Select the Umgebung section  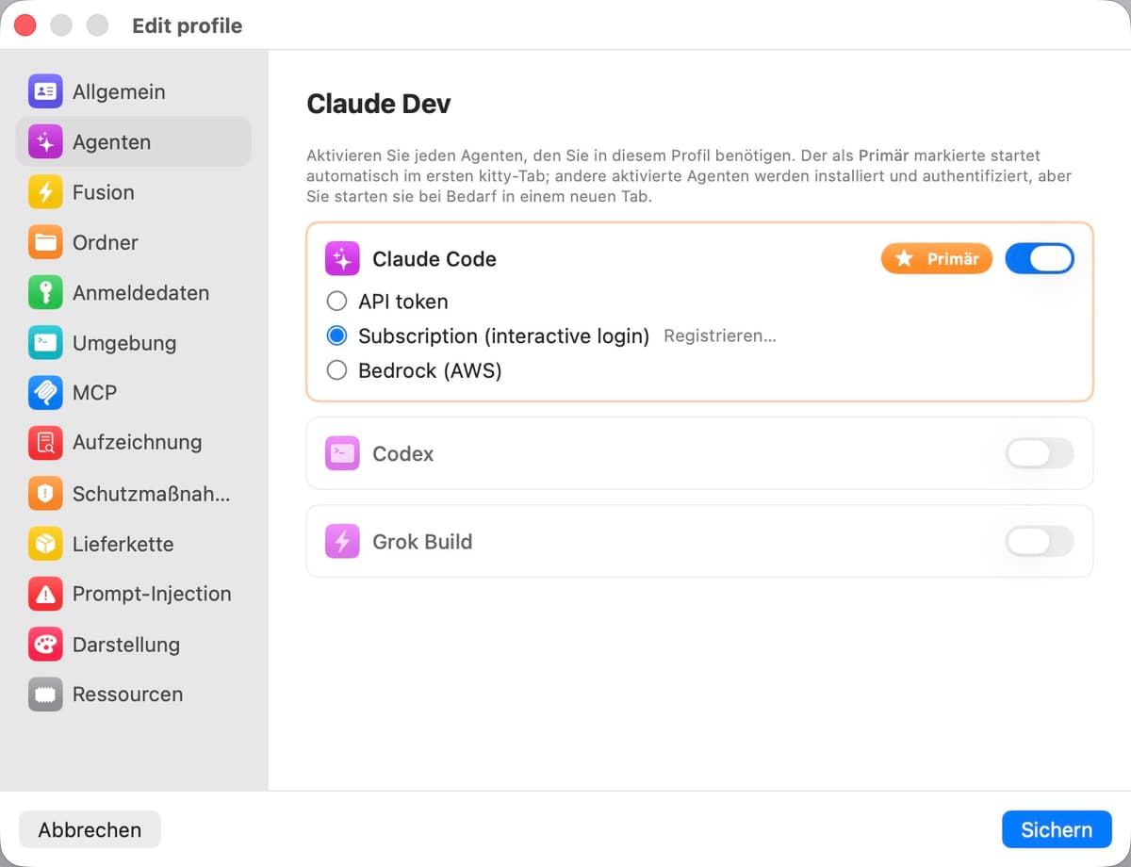[x=134, y=343]
